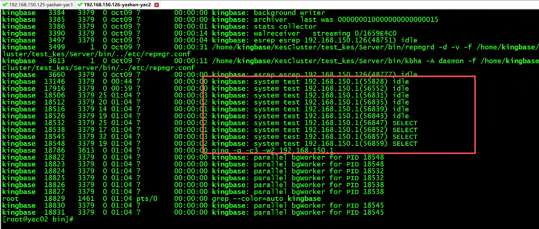Click PID 18831 in the last process row
This screenshot has width=539, height=229.
pos(55,212)
